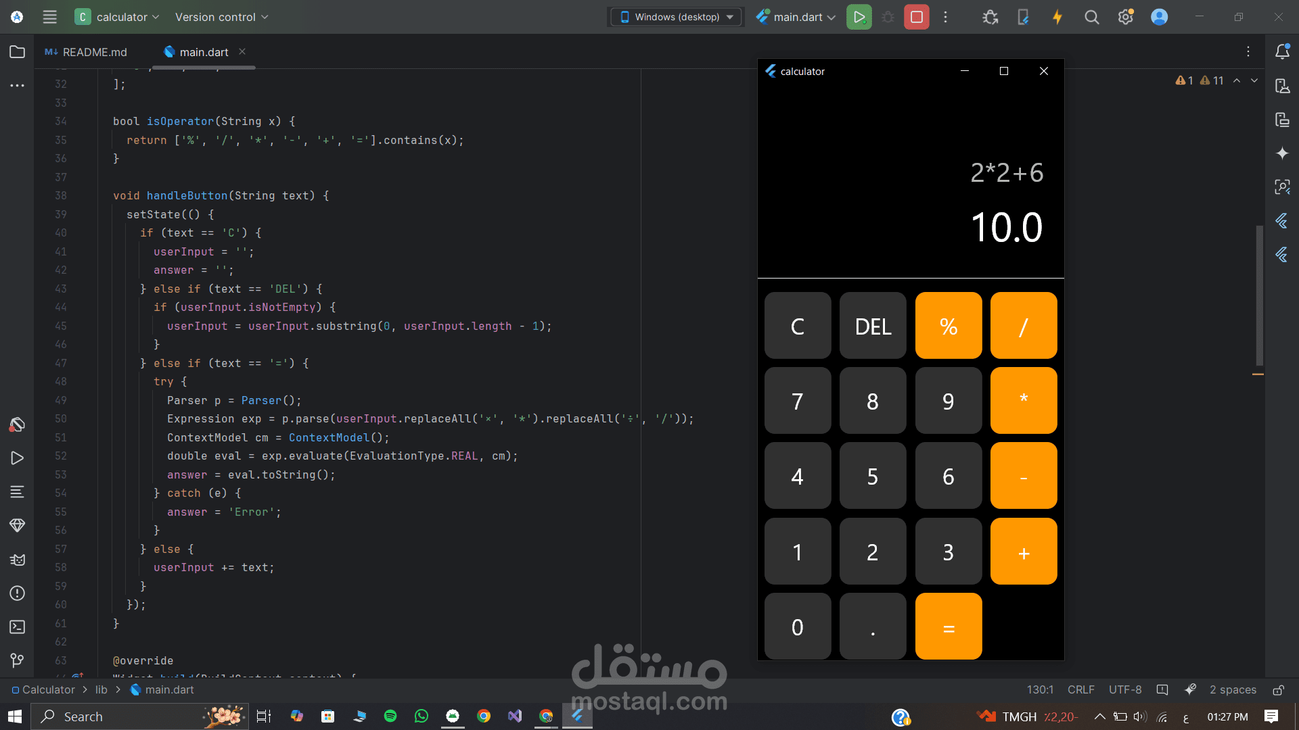The width and height of the screenshot is (1299, 730).
Task: Run the app with the green play button
Action: pos(859,17)
